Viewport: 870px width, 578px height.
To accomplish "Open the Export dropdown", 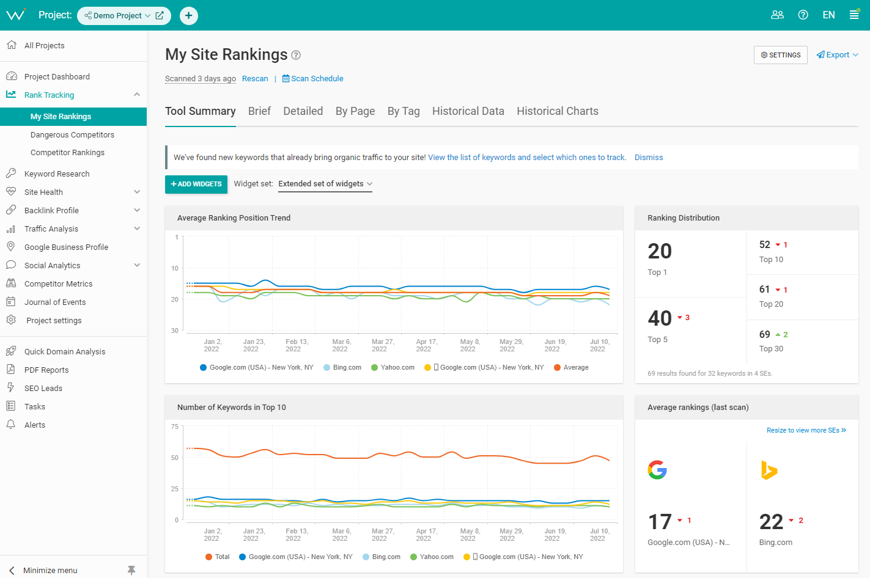I will click(838, 55).
